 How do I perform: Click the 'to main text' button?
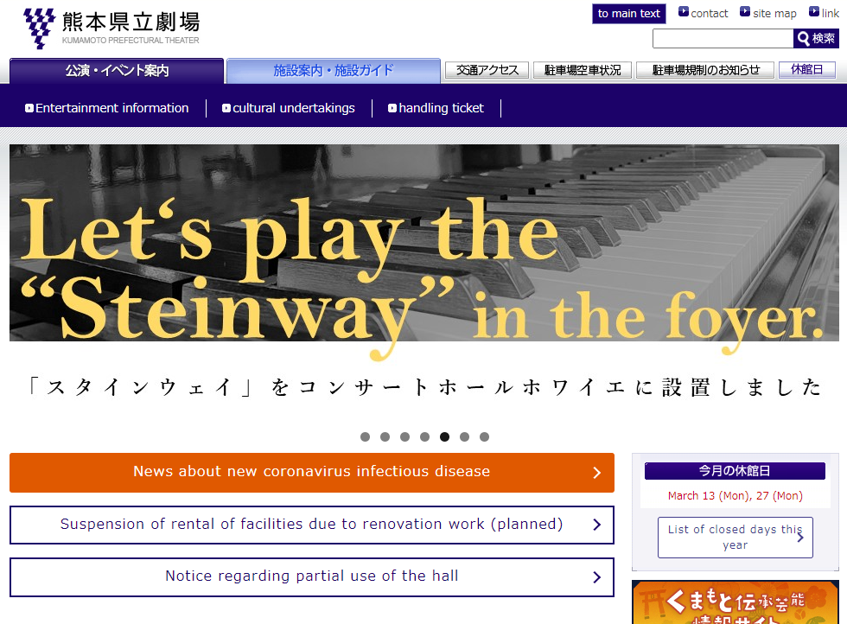pyautogui.click(x=629, y=14)
